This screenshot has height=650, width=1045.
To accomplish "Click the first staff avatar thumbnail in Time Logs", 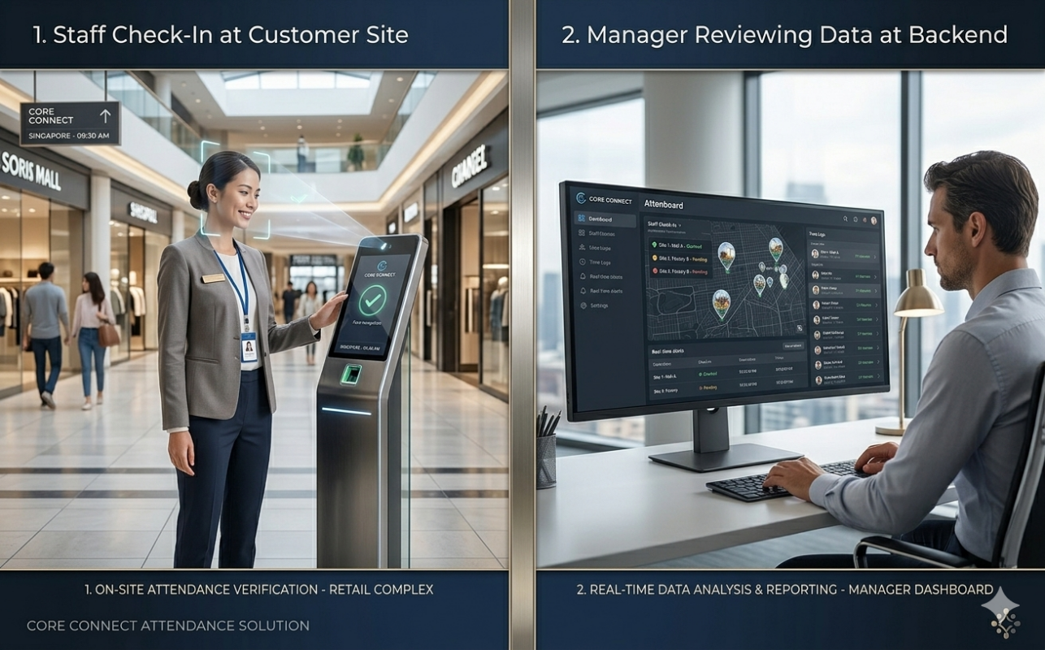I will click(x=816, y=253).
